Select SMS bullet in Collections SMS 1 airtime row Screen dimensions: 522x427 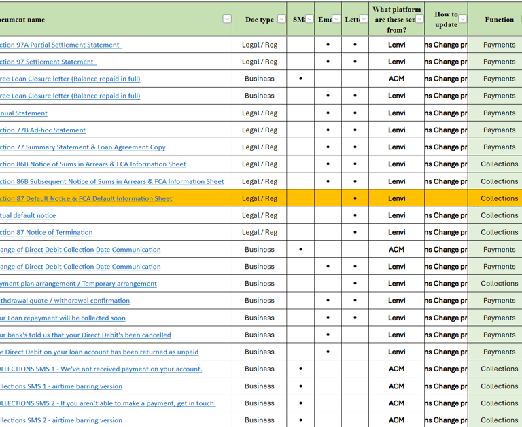coord(300,386)
